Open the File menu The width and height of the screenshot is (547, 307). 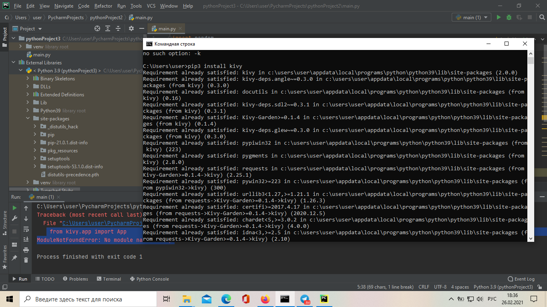[x=18, y=6]
